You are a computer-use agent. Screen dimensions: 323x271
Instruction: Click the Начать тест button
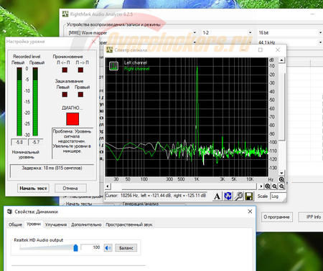click(x=33, y=189)
